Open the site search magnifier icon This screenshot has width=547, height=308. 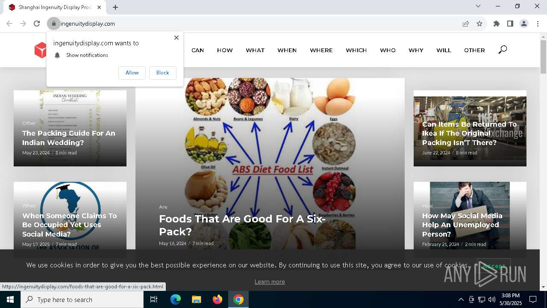(503, 50)
